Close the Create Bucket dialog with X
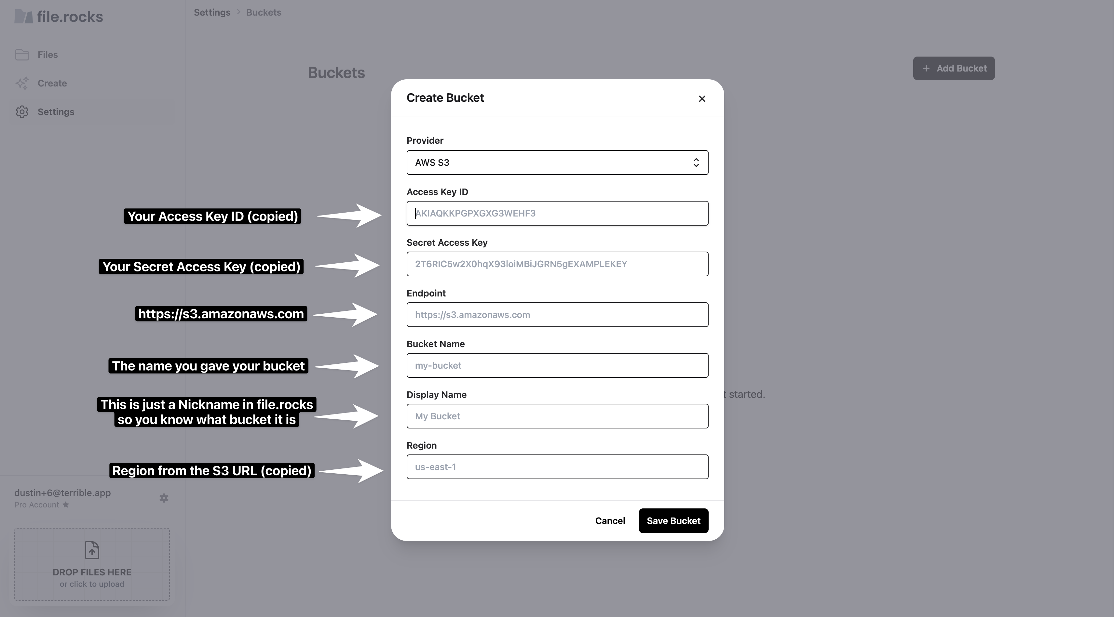Image resolution: width=1114 pixels, height=617 pixels. coord(702,99)
